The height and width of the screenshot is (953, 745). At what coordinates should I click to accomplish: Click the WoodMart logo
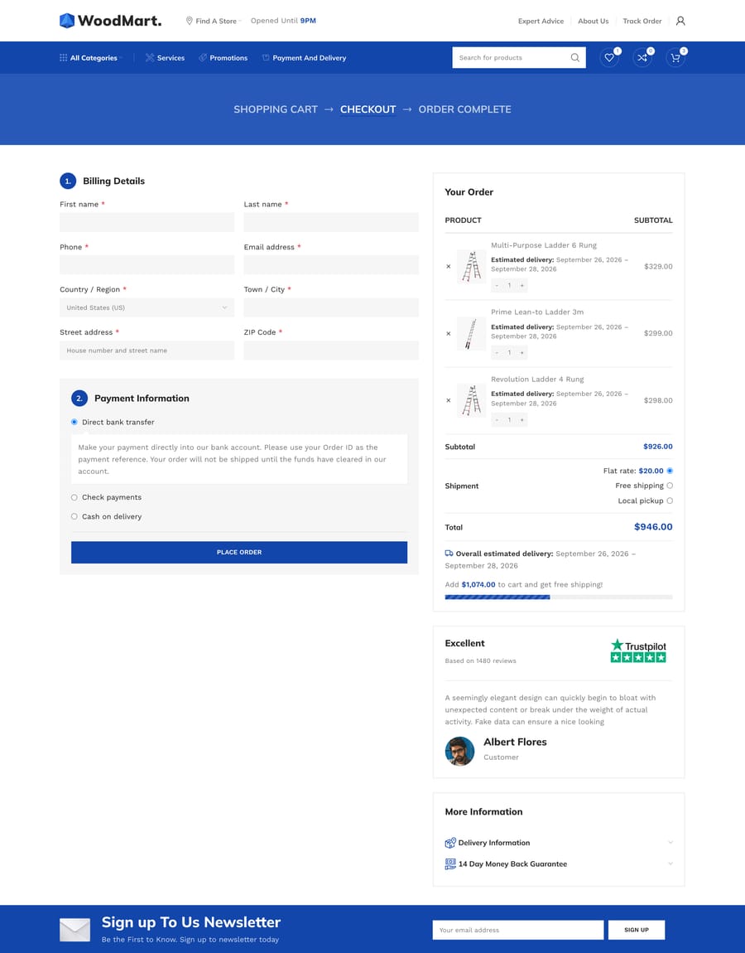pyautogui.click(x=110, y=21)
